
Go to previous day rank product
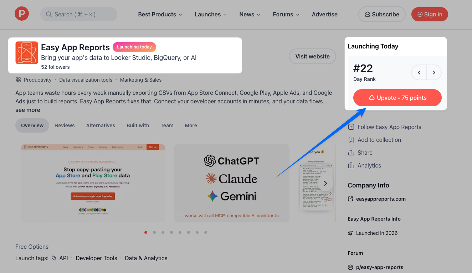[419, 72]
